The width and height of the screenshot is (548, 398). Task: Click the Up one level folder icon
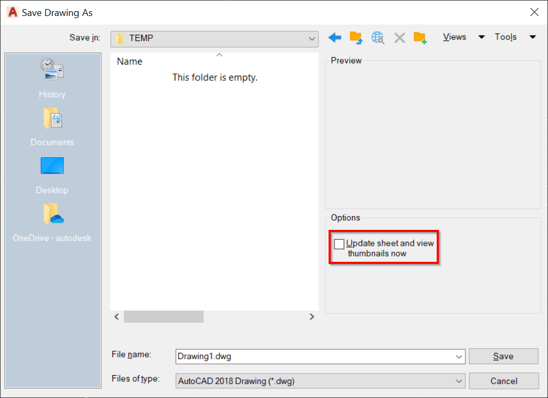[356, 37]
